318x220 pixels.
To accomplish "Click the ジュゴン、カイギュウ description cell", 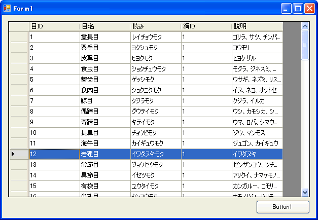I will (x=257, y=143).
